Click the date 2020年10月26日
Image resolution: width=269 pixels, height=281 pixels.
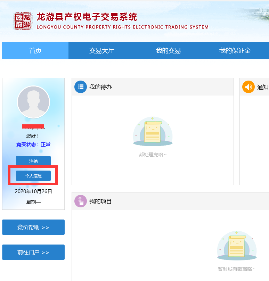point(33,191)
